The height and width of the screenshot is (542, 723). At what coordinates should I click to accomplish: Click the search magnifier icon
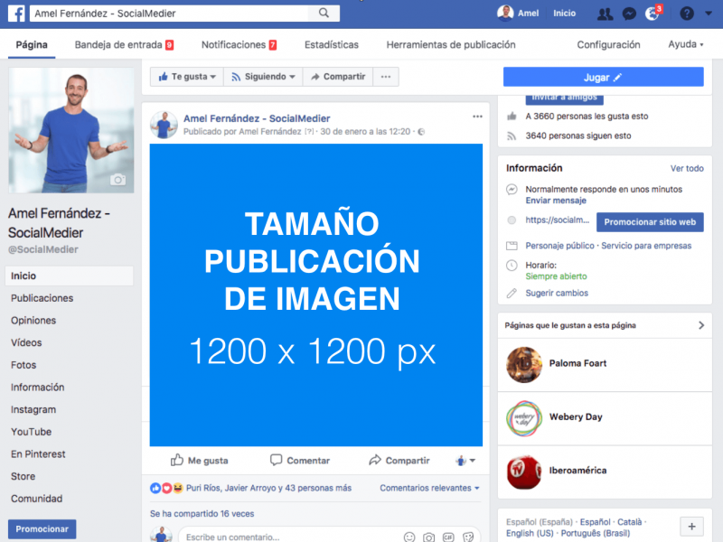point(324,13)
